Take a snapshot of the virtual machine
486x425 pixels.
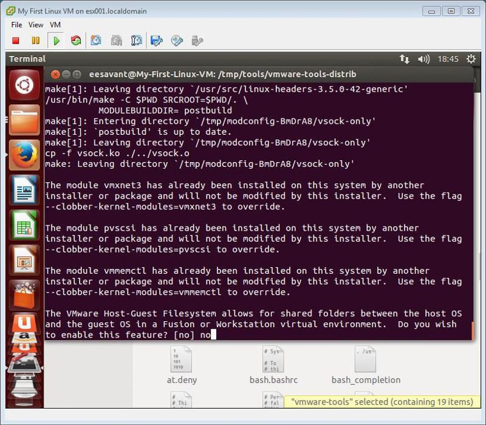click(x=96, y=40)
